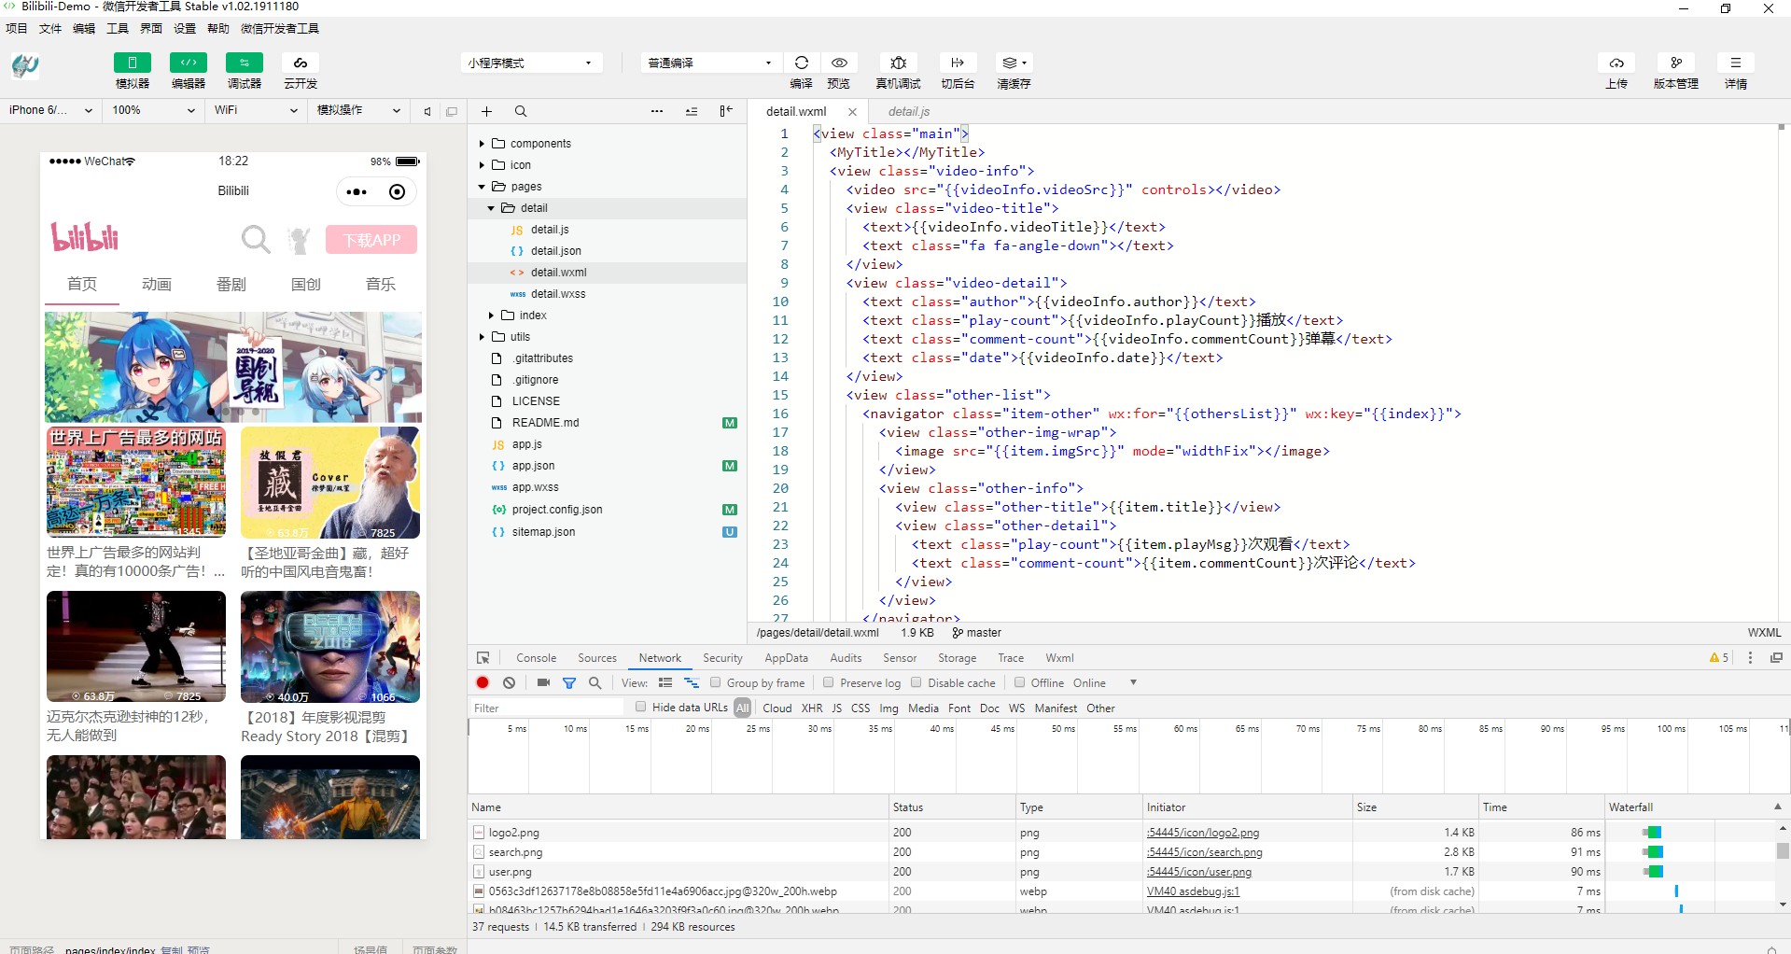Open the 54445/icon/logo2.png initiator link

[1202, 833]
